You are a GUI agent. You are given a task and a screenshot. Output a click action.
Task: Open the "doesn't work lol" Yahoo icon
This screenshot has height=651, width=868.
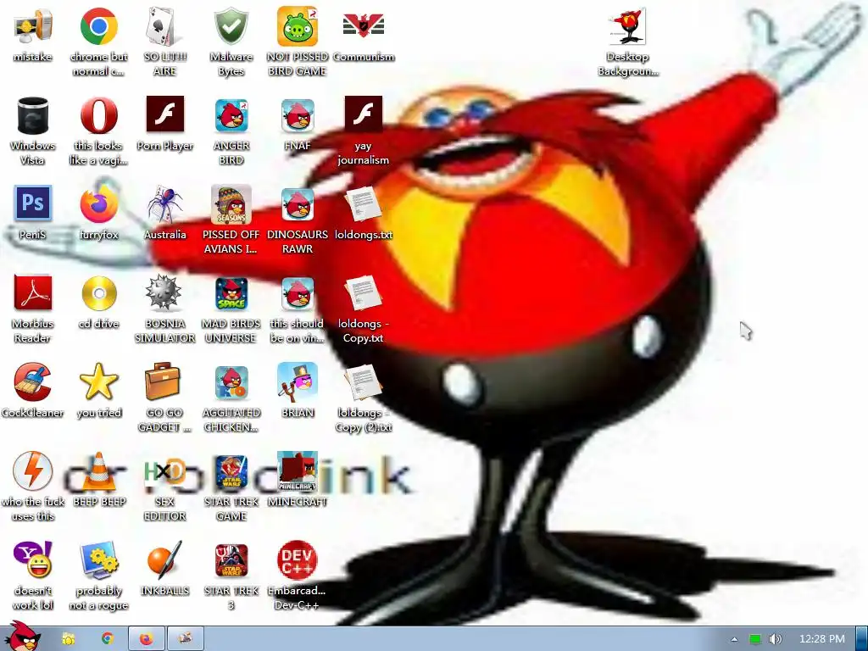click(x=33, y=559)
